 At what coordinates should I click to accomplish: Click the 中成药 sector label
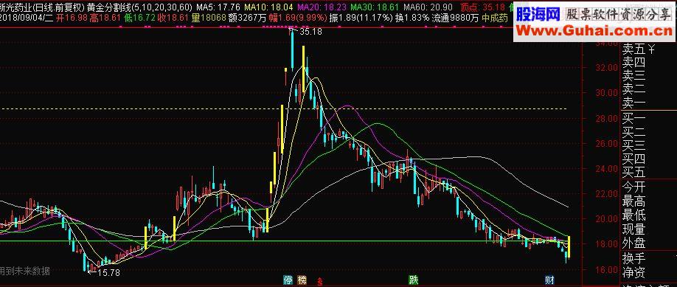(495, 18)
